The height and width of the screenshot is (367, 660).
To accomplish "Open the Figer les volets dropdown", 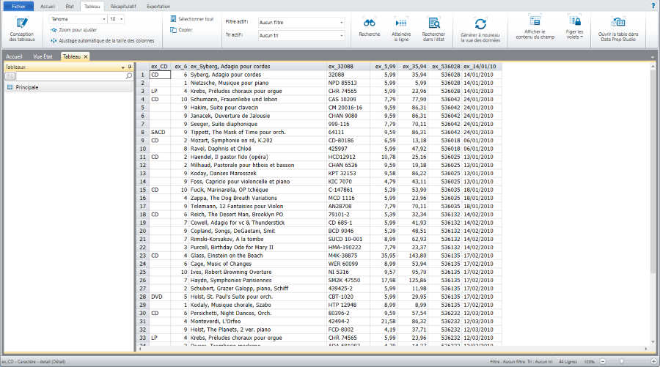I will [x=575, y=35].
